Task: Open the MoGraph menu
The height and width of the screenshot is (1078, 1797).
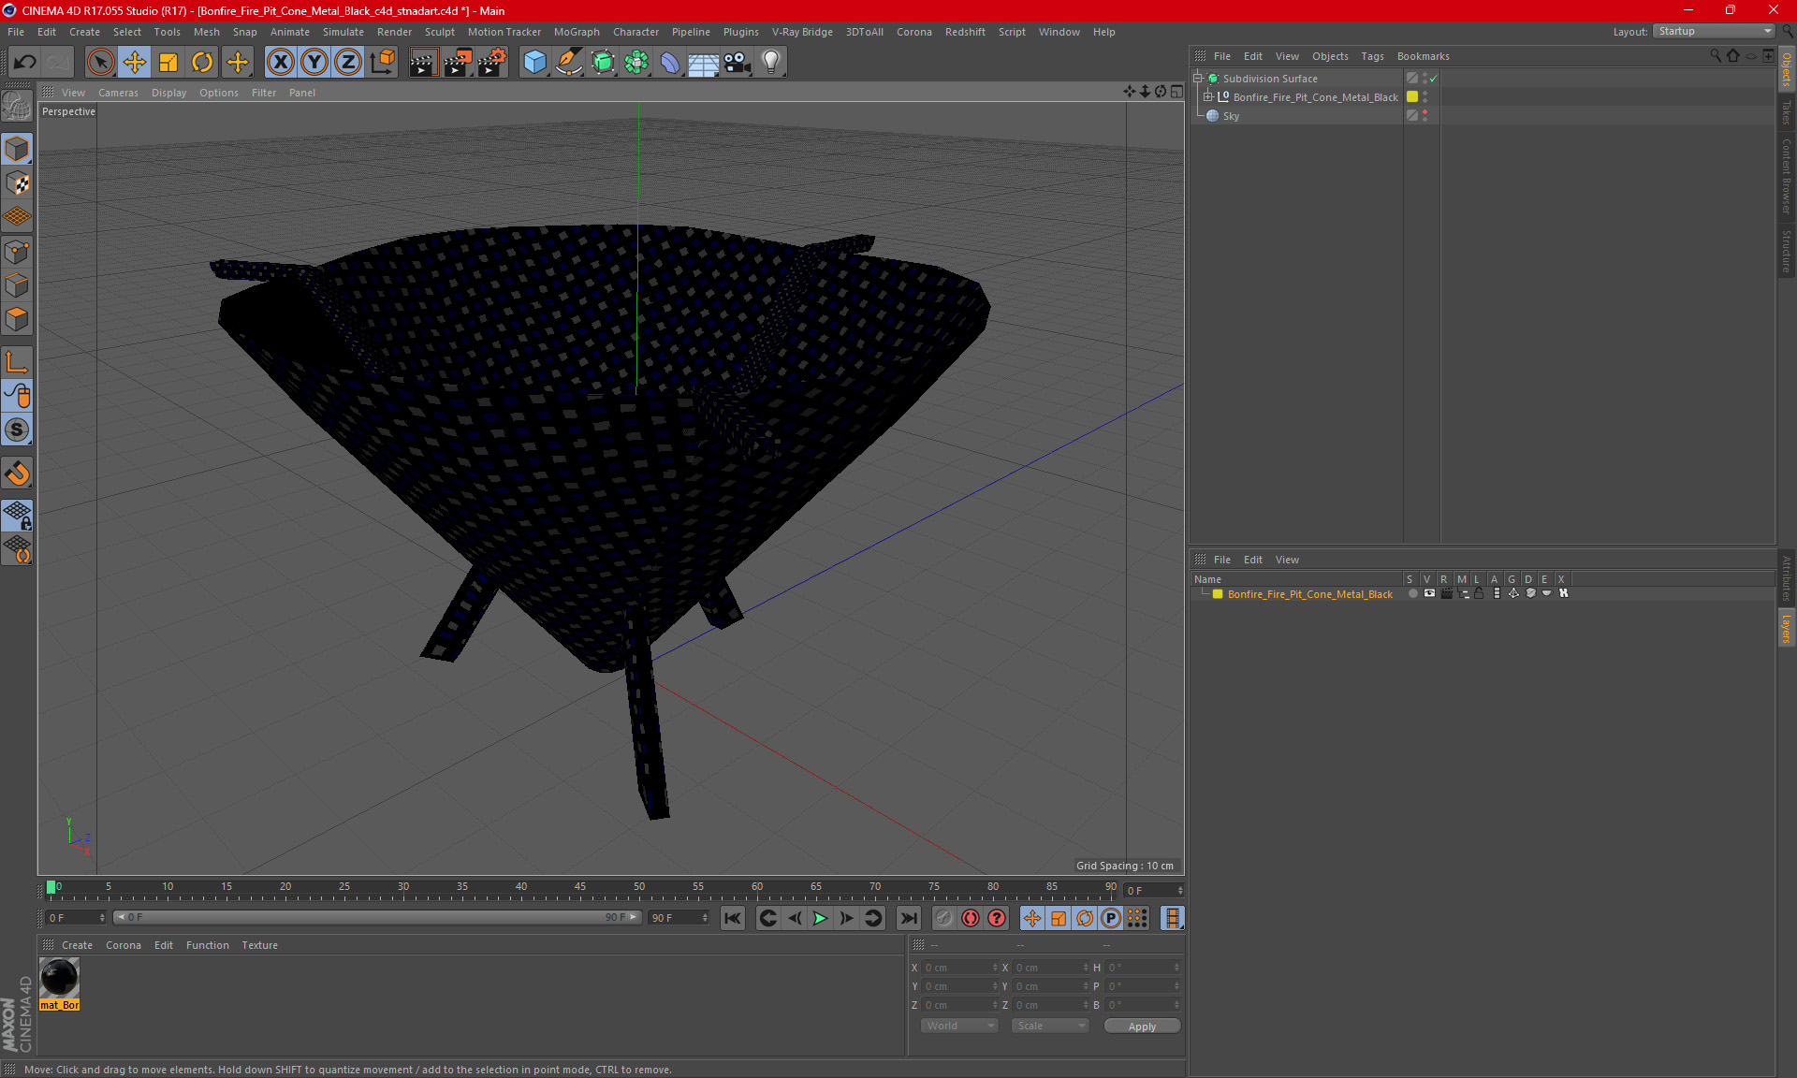Action: pos(576,32)
